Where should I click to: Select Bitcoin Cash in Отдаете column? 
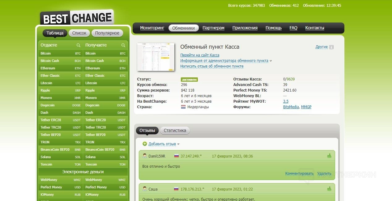tap(61, 61)
